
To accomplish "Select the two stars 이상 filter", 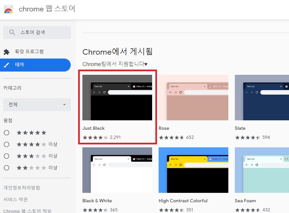I will pos(6,168).
